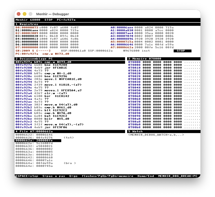Select disassembly line 00fc92be bclr #$5,d0
Image resolution: width=215 pixels, height=197 pixels.
pyautogui.click(x=42, y=119)
